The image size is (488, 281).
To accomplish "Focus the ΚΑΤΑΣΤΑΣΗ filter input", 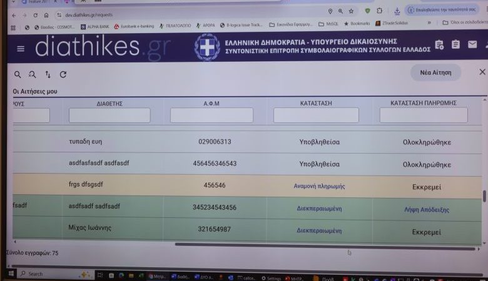I will coord(316,116).
